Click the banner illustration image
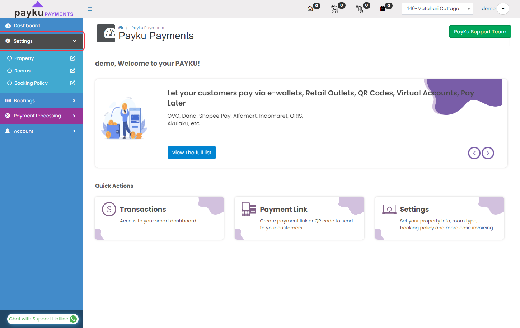Image resolution: width=520 pixels, height=328 pixels. [124, 118]
